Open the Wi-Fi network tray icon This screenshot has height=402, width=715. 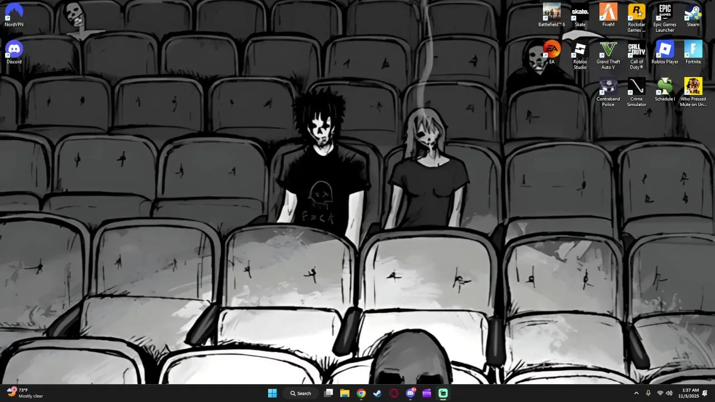660,393
